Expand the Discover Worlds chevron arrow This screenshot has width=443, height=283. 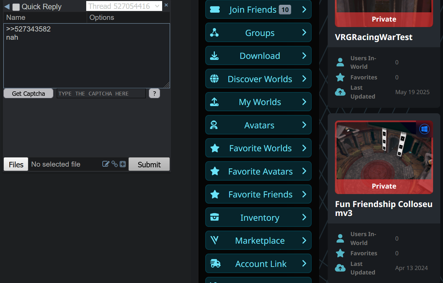tap(304, 79)
